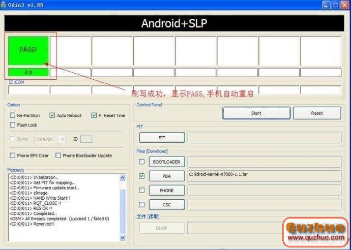The width and height of the screenshot is (351, 250).
Task: Close the Odin3 window
Action: 344,5
